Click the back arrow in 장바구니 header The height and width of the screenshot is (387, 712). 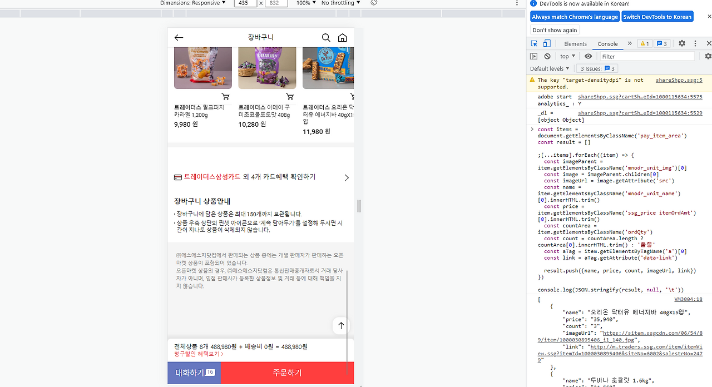[179, 37]
